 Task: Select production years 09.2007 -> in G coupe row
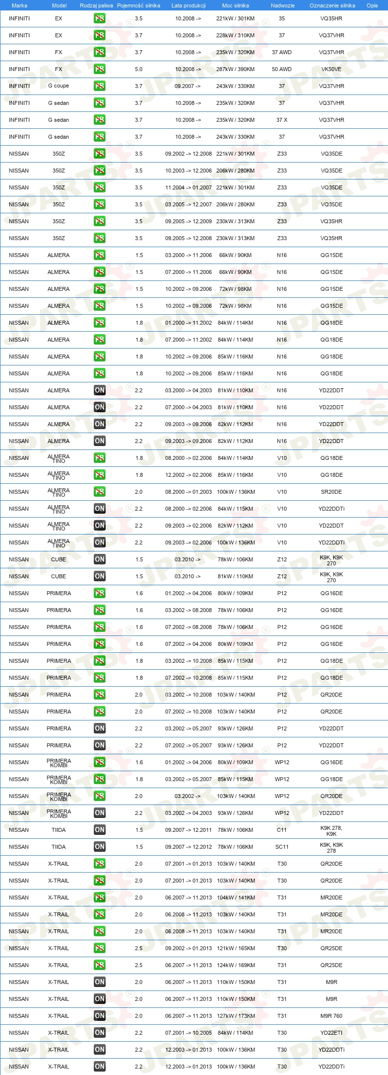point(188,86)
